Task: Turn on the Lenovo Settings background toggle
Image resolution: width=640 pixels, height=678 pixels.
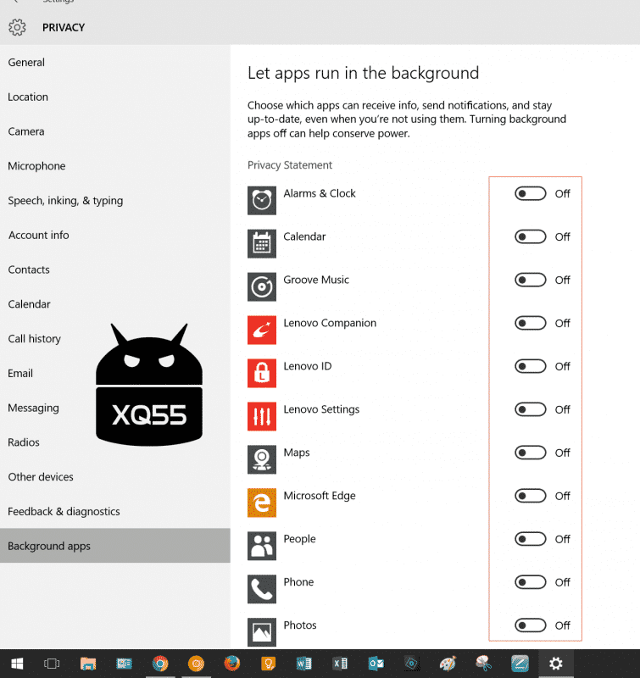Action: tap(530, 409)
